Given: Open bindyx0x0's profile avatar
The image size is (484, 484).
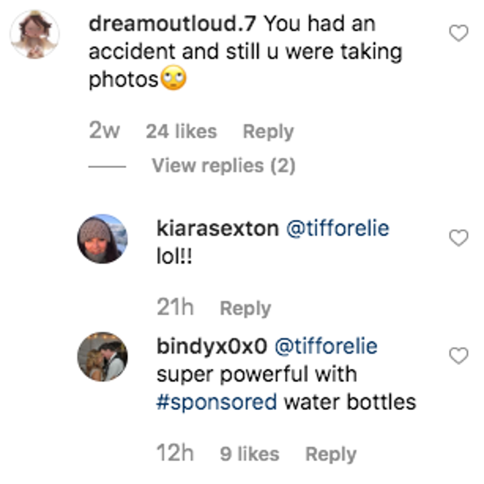Looking at the screenshot, I should coord(102,356).
